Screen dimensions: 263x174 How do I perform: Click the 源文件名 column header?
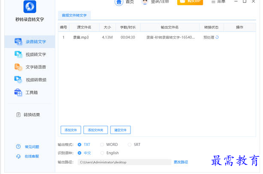pyautogui.click(x=84, y=27)
